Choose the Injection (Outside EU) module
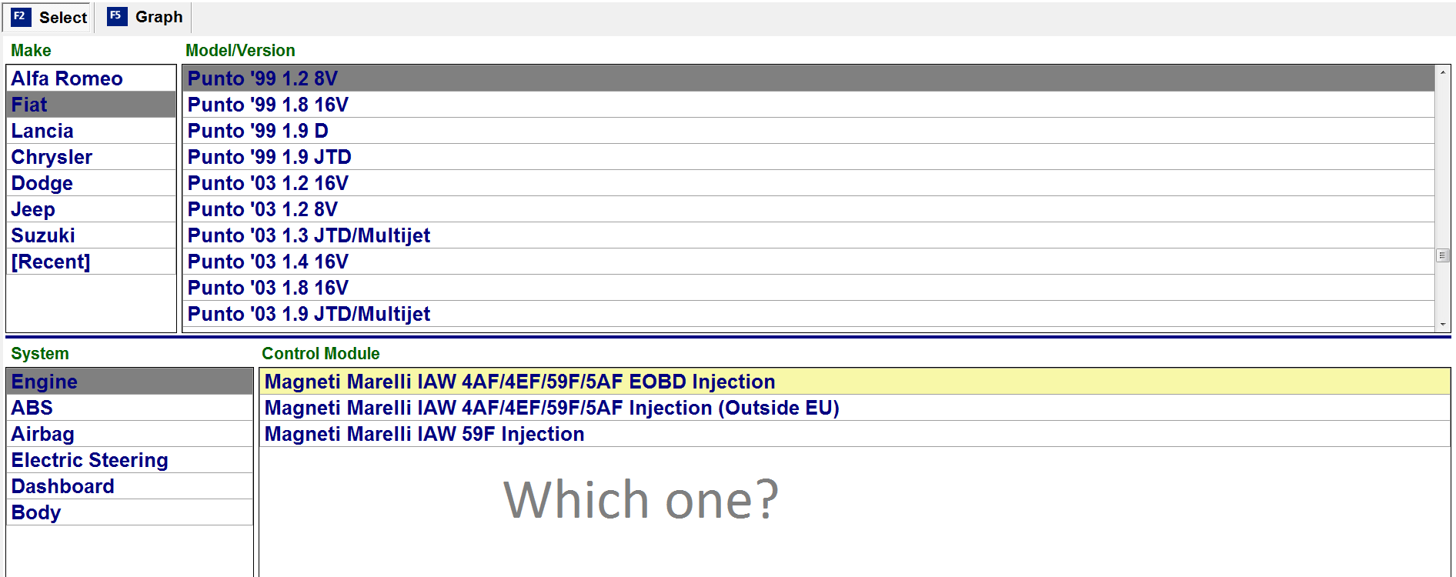The width and height of the screenshot is (1456, 577). [x=551, y=408]
